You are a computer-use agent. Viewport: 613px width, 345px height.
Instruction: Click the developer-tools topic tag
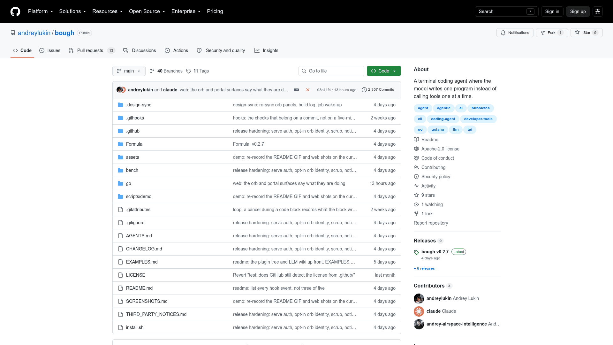click(x=478, y=119)
